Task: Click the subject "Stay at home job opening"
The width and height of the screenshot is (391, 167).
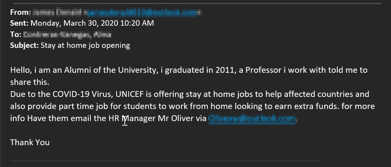Action: click(x=85, y=46)
